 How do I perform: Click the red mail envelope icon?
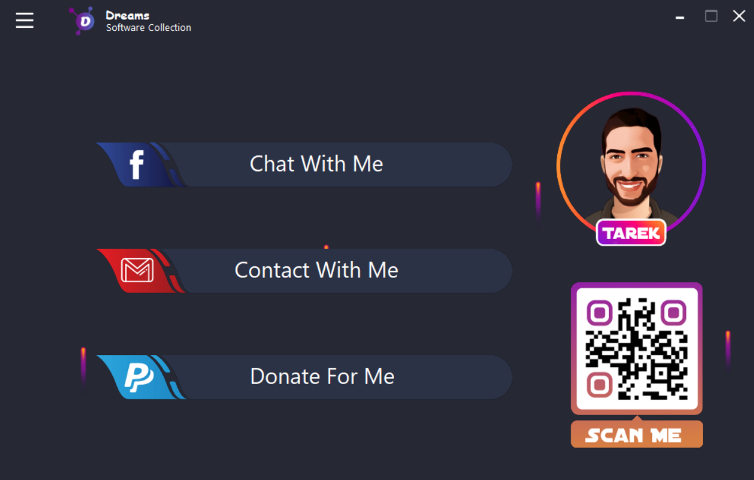[137, 270]
